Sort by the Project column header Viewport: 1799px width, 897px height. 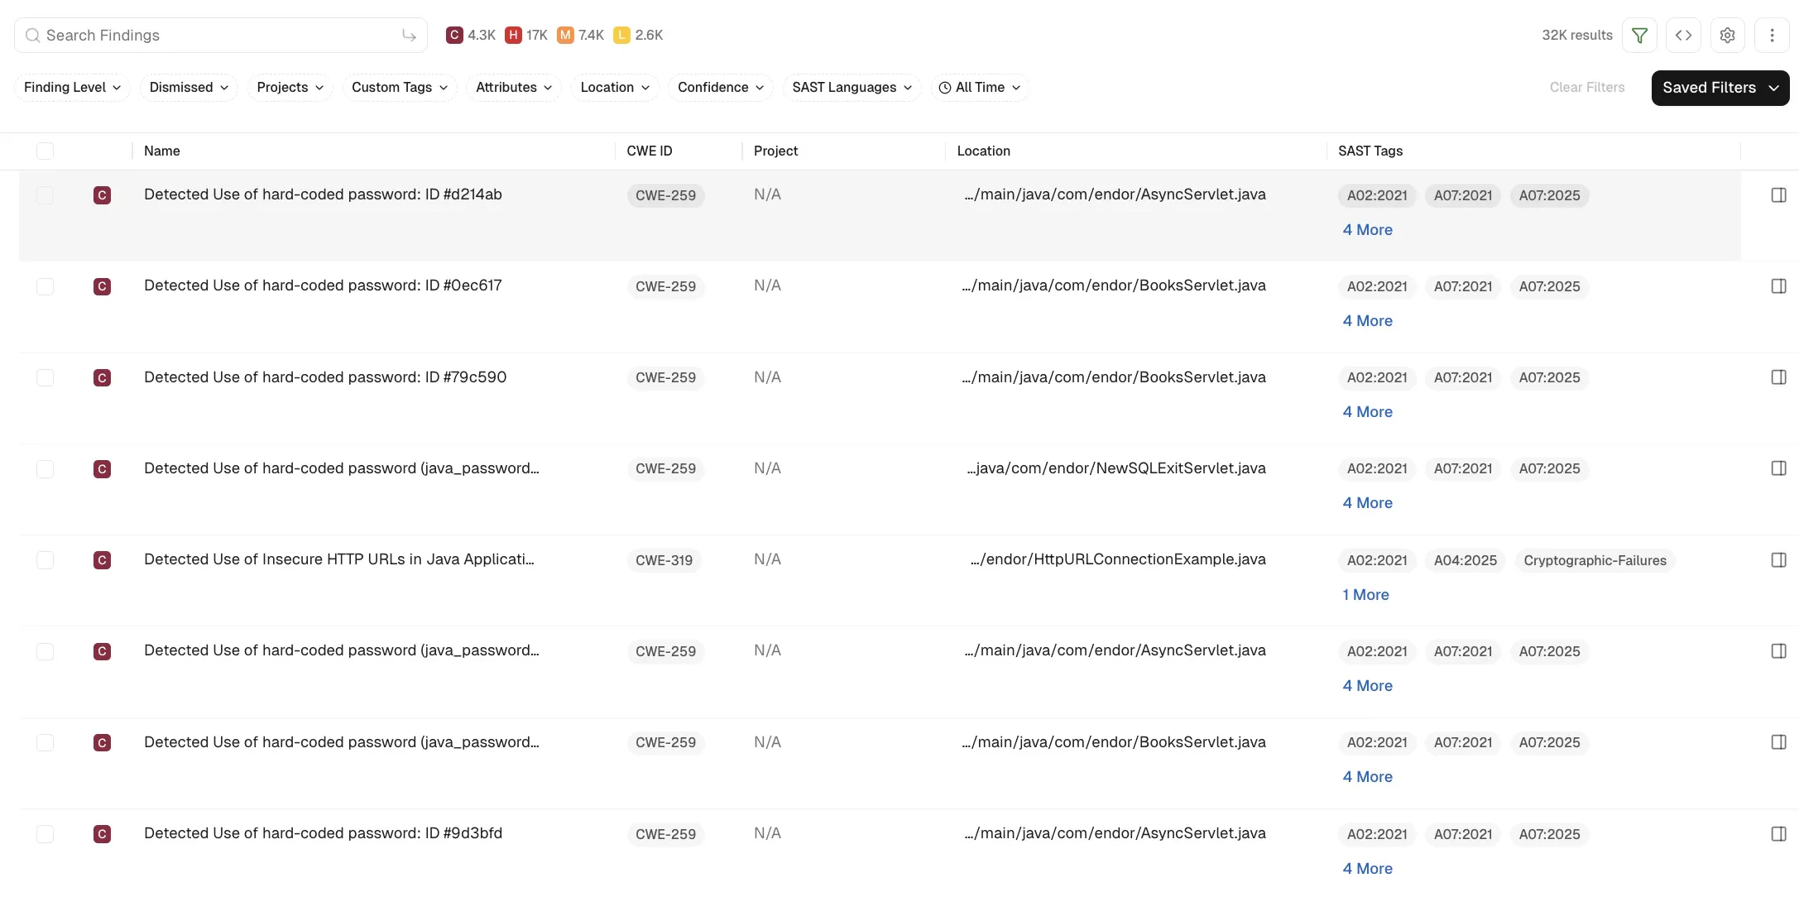pyautogui.click(x=775, y=151)
